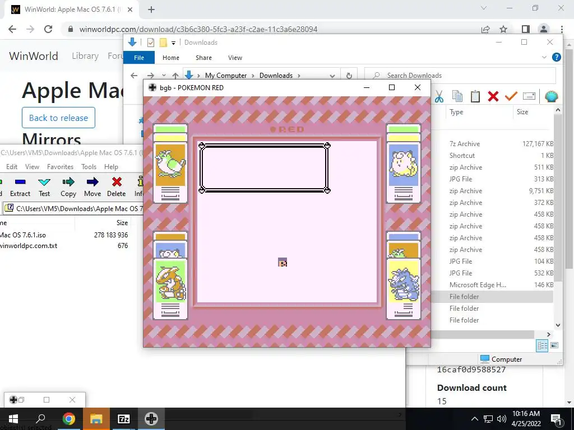
Task: Select winworldpc.com.txt in 7-Zip
Action: point(29,246)
